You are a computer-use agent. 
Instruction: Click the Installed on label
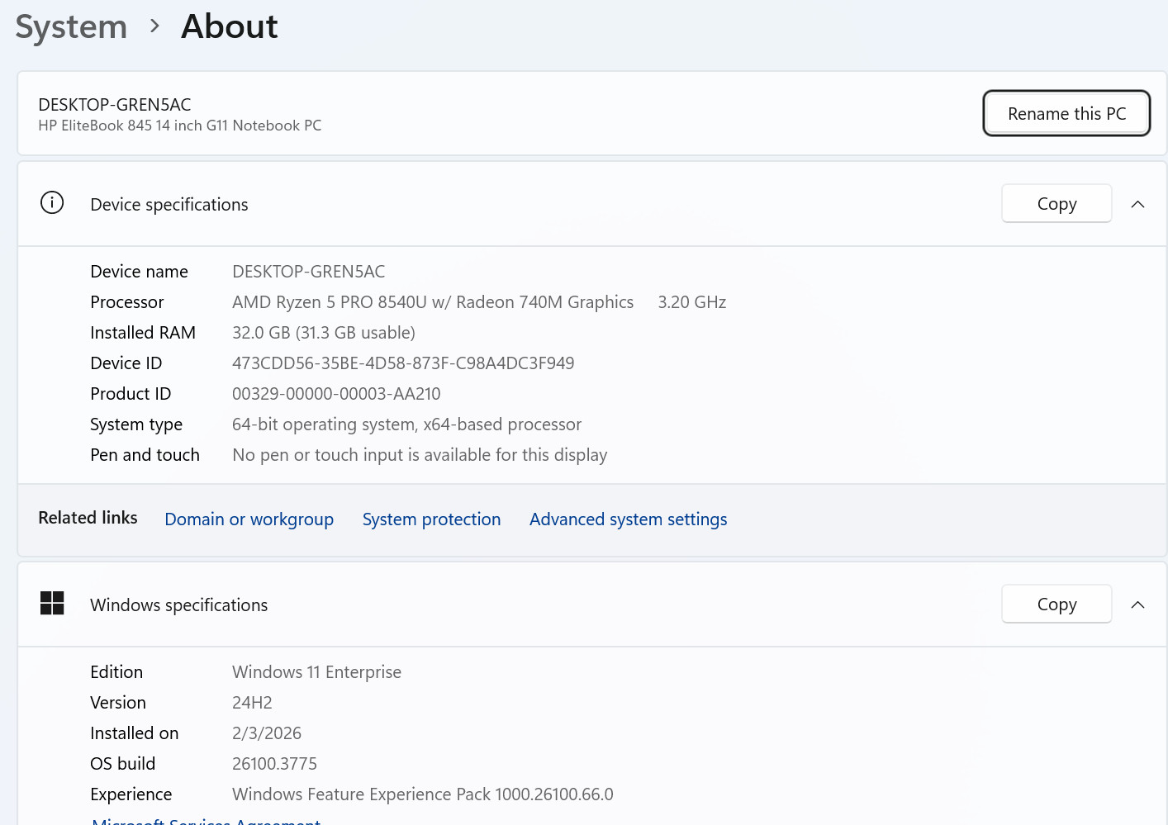click(x=134, y=733)
